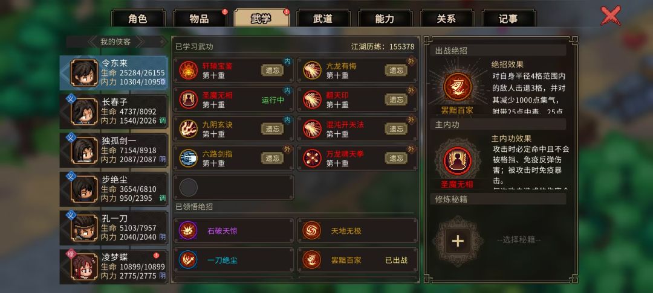Click the 圣魔无相 main inner skill emblem
The width and height of the screenshot is (653, 293).
[x=458, y=162]
